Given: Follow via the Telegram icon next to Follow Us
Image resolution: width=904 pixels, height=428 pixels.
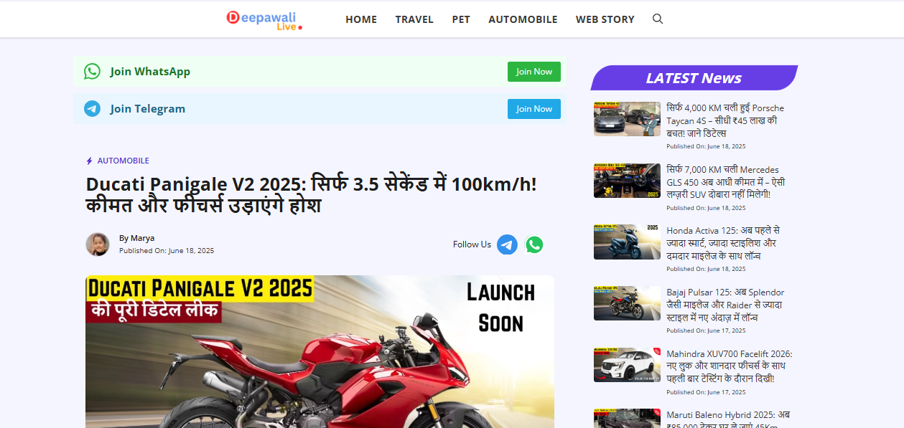Looking at the screenshot, I should point(507,244).
